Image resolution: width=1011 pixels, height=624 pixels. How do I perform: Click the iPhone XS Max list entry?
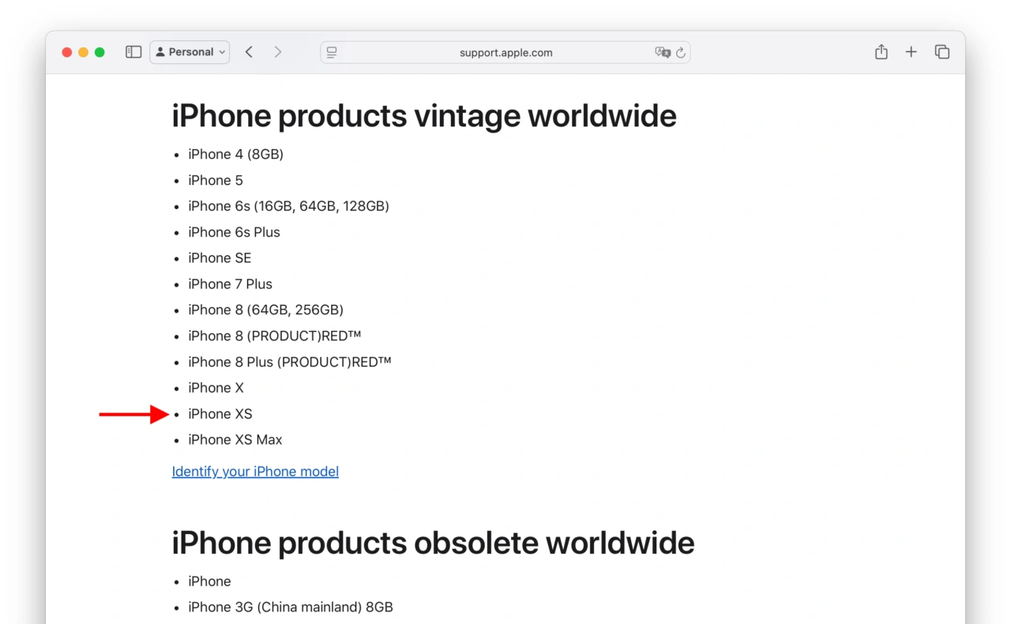tap(235, 440)
